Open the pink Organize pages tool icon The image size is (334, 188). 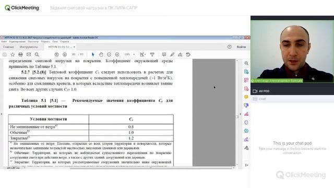(x=246, y=80)
